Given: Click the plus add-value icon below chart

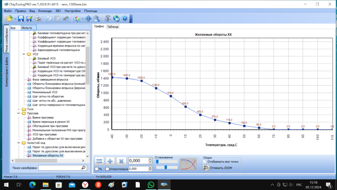Looking at the screenshot, I should point(110,161).
